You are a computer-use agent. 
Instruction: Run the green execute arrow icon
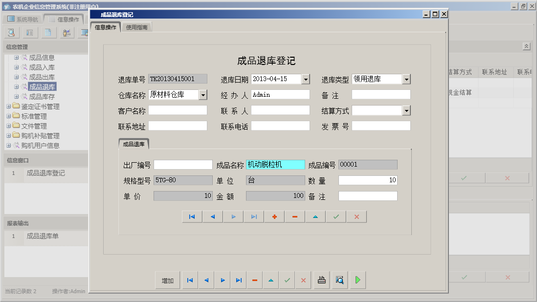(358, 280)
